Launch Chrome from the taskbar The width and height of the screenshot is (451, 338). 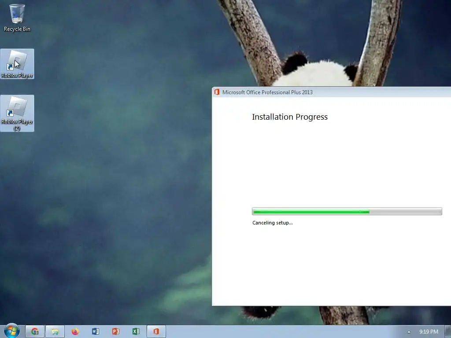pyautogui.click(x=35, y=331)
